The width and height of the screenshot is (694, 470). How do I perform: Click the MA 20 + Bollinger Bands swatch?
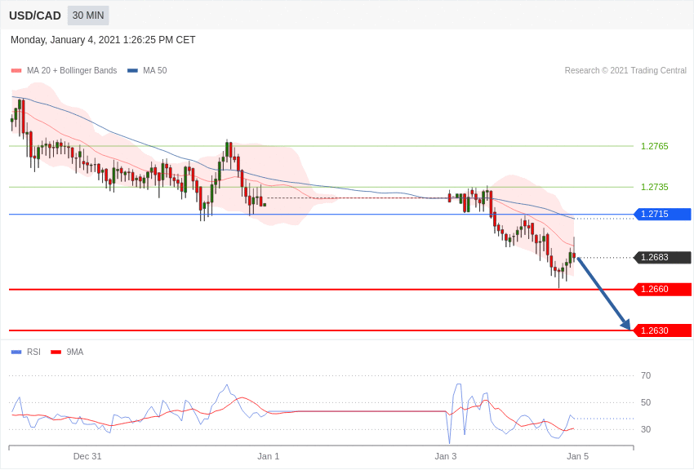pos(16,71)
